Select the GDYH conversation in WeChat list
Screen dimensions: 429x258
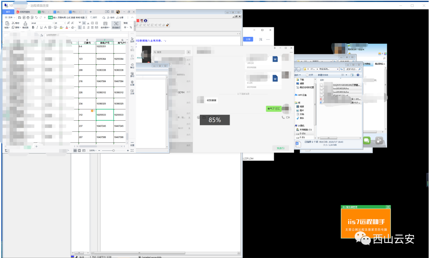click(x=181, y=92)
